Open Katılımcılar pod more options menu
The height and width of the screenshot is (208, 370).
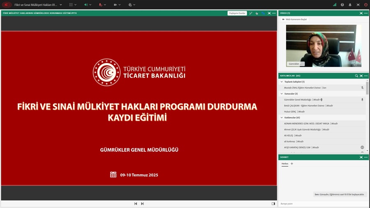point(366,76)
